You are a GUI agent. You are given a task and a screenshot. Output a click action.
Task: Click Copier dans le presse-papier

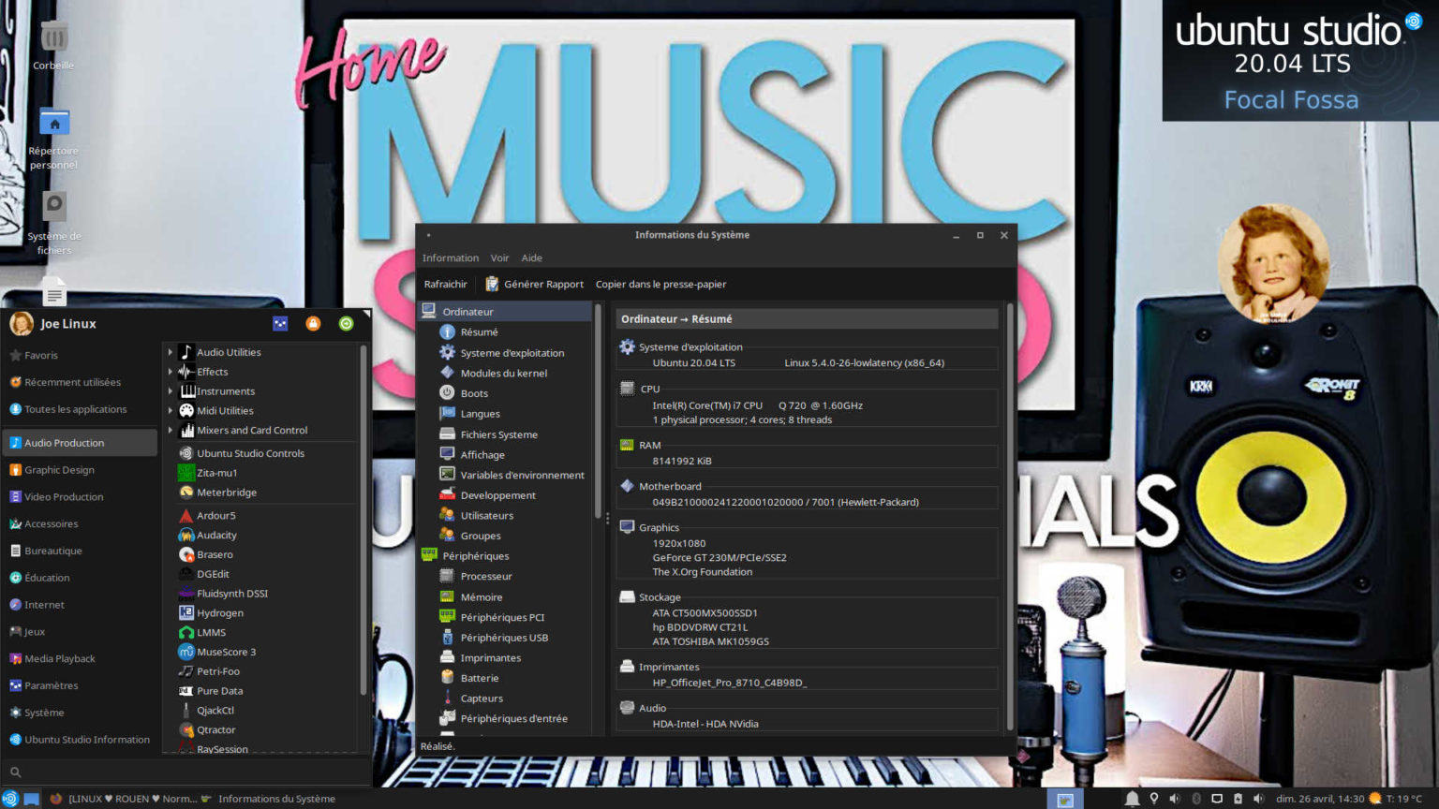[x=661, y=284]
